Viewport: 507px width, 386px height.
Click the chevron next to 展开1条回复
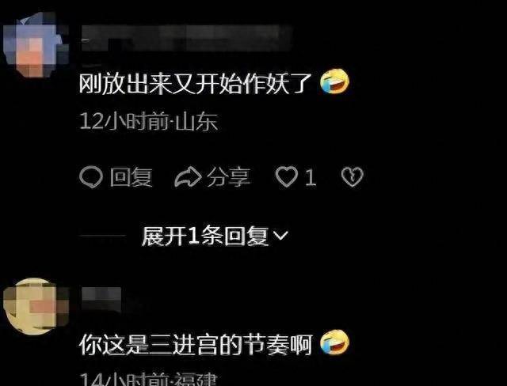coord(280,236)
